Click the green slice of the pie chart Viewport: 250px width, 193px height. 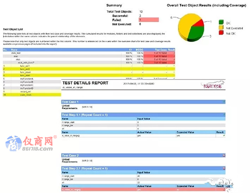(196, 32)
